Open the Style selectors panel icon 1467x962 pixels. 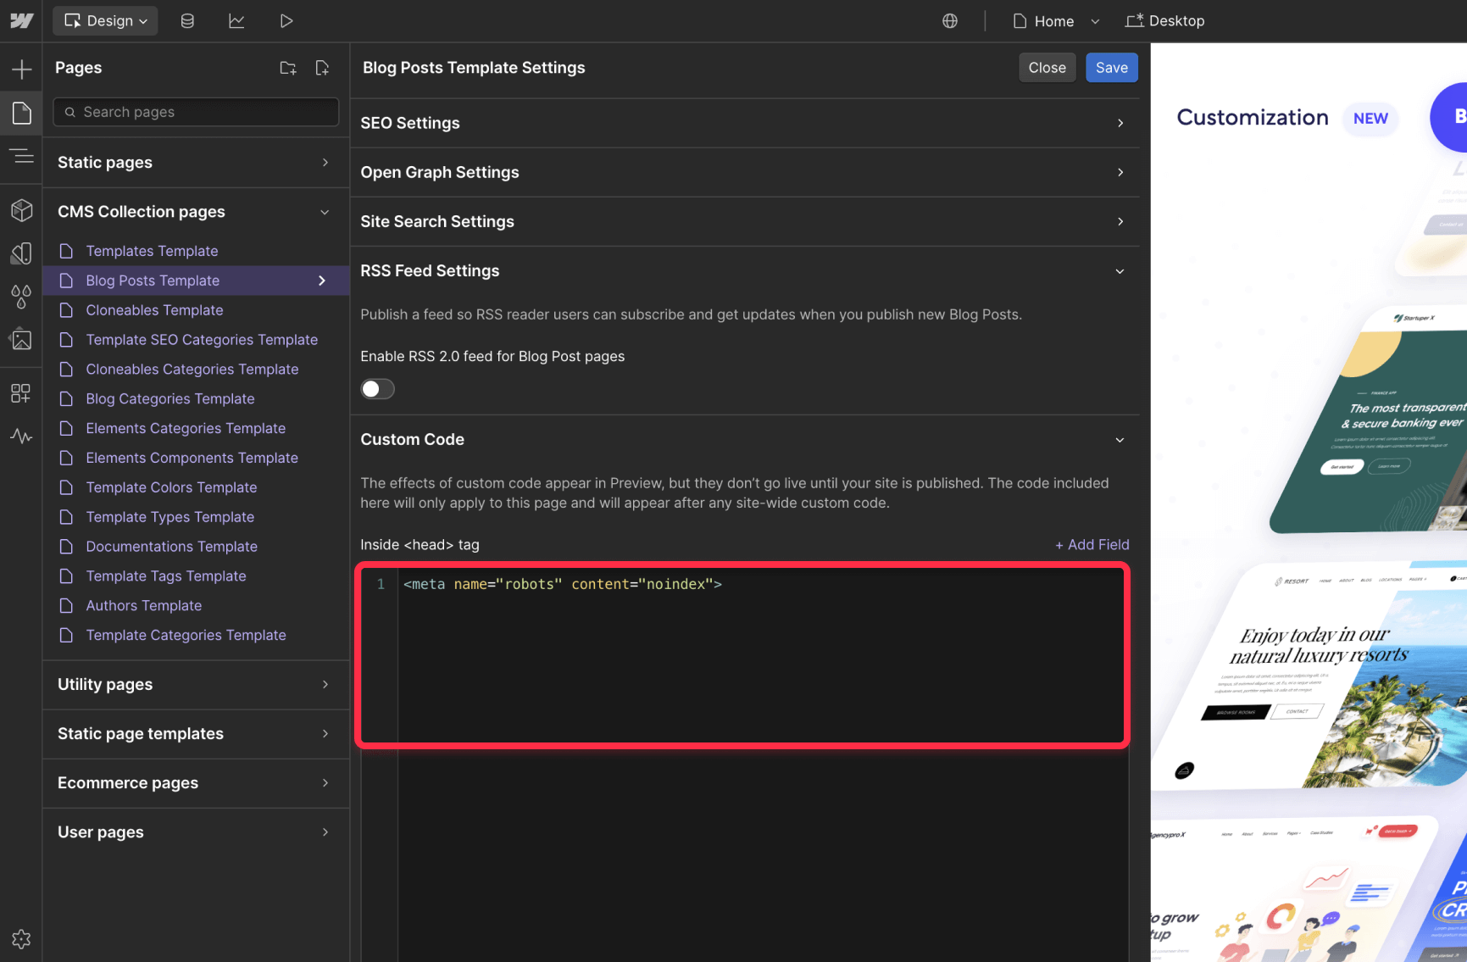21,253
